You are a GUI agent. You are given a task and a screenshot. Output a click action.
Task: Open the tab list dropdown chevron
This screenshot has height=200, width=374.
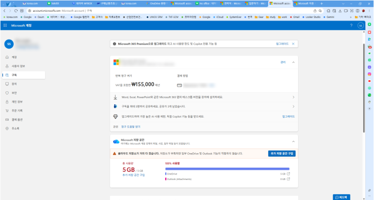point(343,4)
